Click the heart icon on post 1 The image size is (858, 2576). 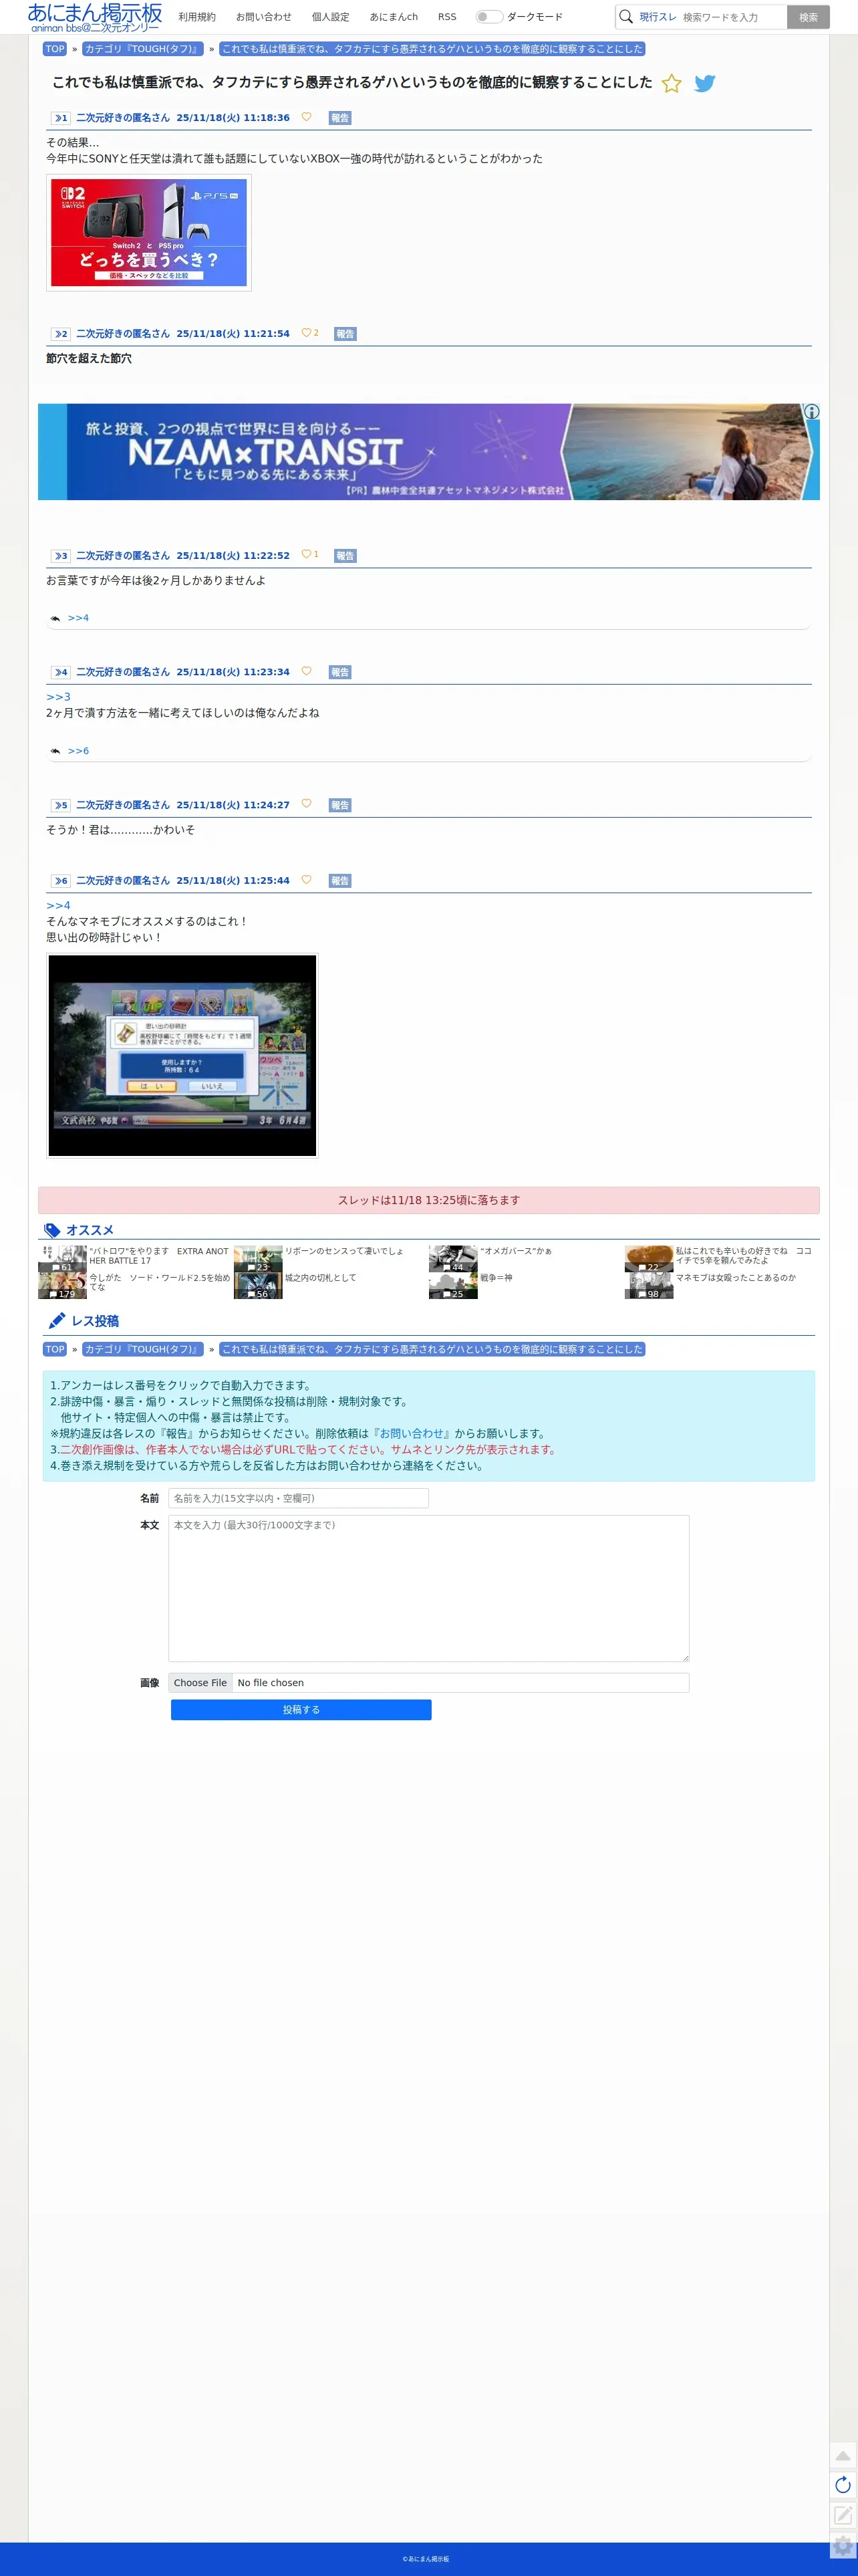click(306, 117)
